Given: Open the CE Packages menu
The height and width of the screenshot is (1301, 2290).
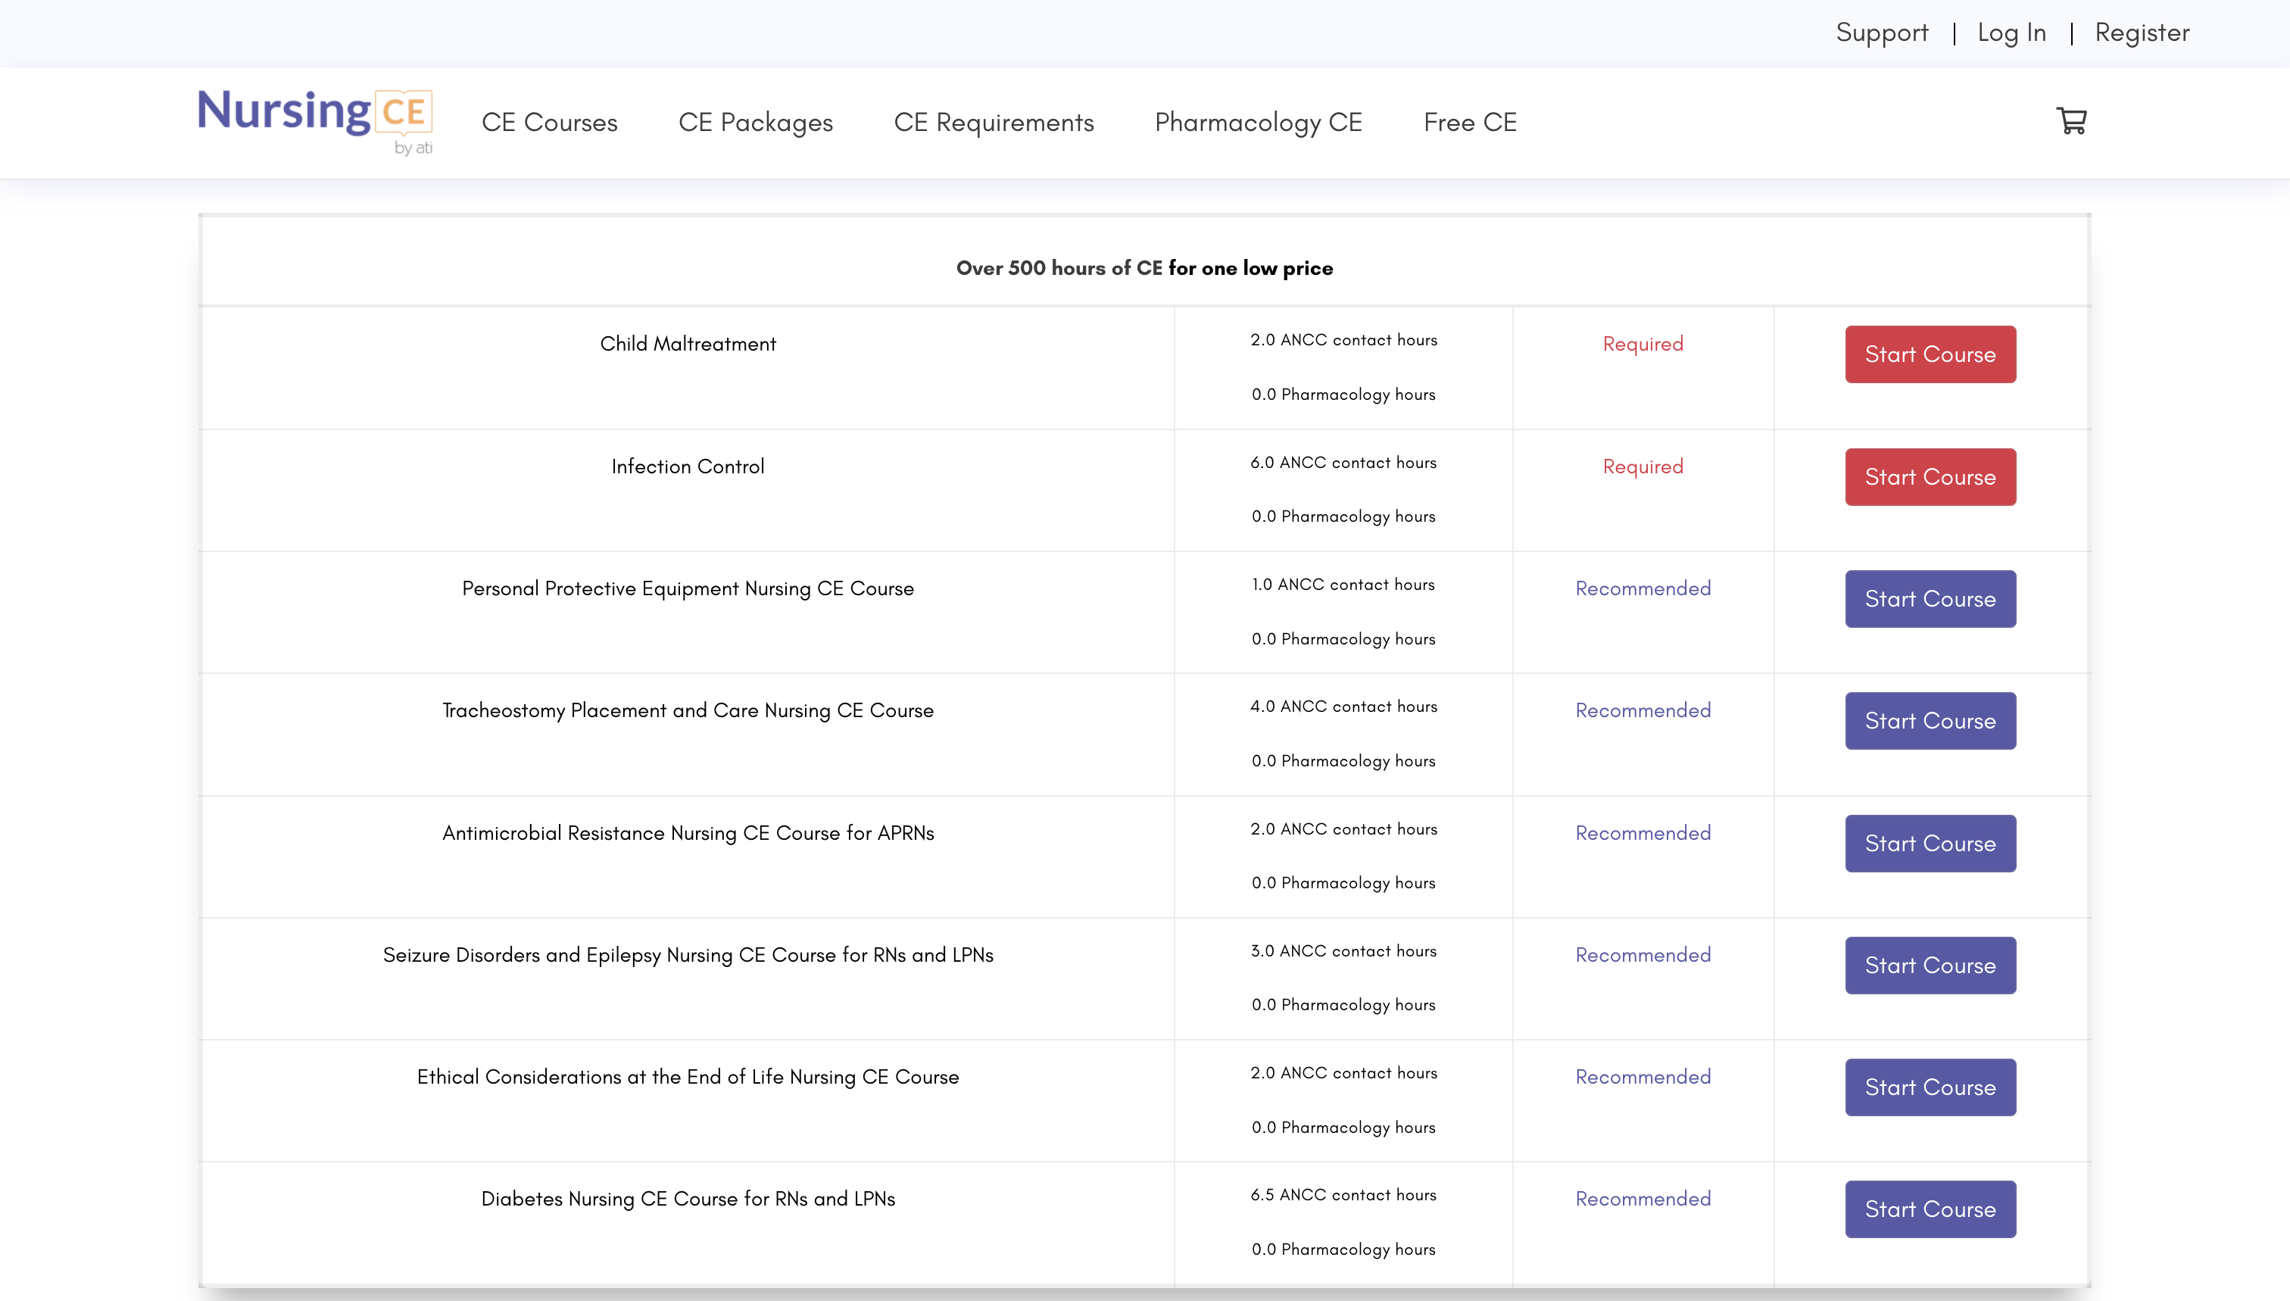Looking at the screenshot, I should [x=755, y=123].
